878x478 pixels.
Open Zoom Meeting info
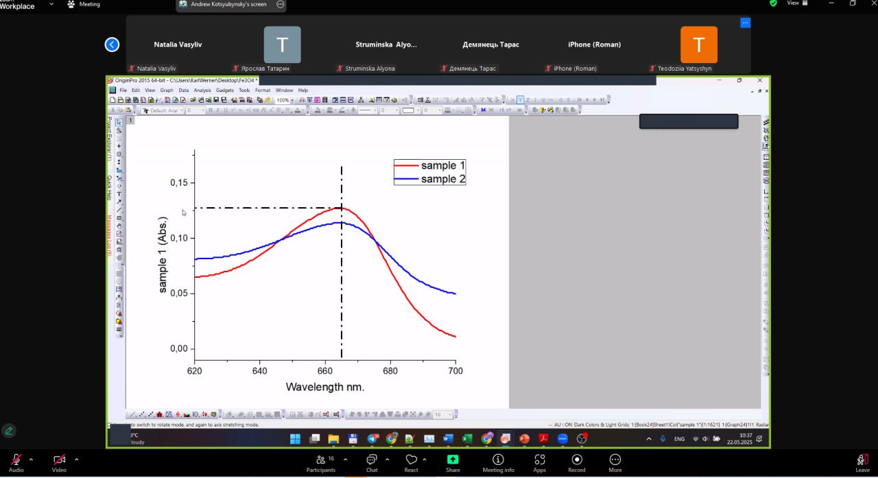pyautogui.click(x=498, y=463)
